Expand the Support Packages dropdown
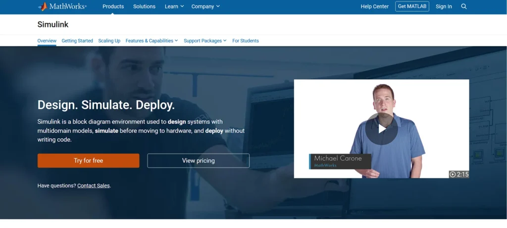The image size is (507, 228). tap(205, 41)
